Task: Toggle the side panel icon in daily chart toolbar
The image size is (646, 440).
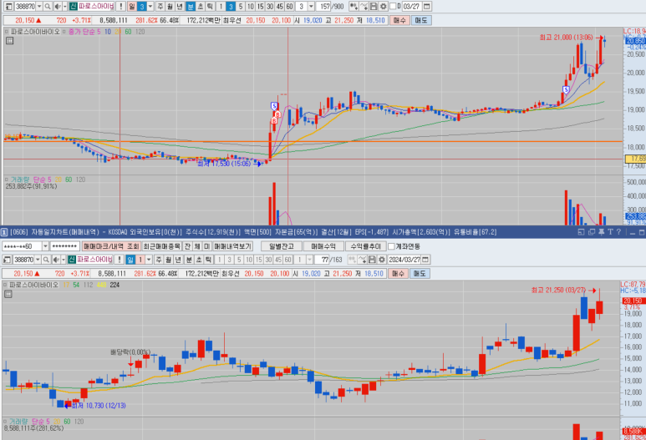Action: tap(7, 260)
